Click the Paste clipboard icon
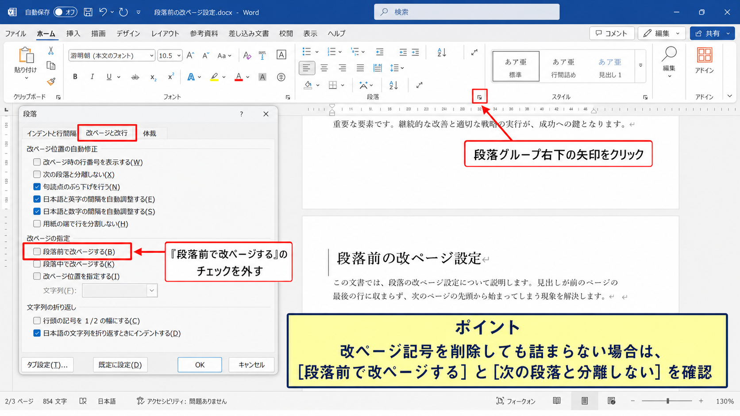Viewport: 740px width, 416px height. 26,56
